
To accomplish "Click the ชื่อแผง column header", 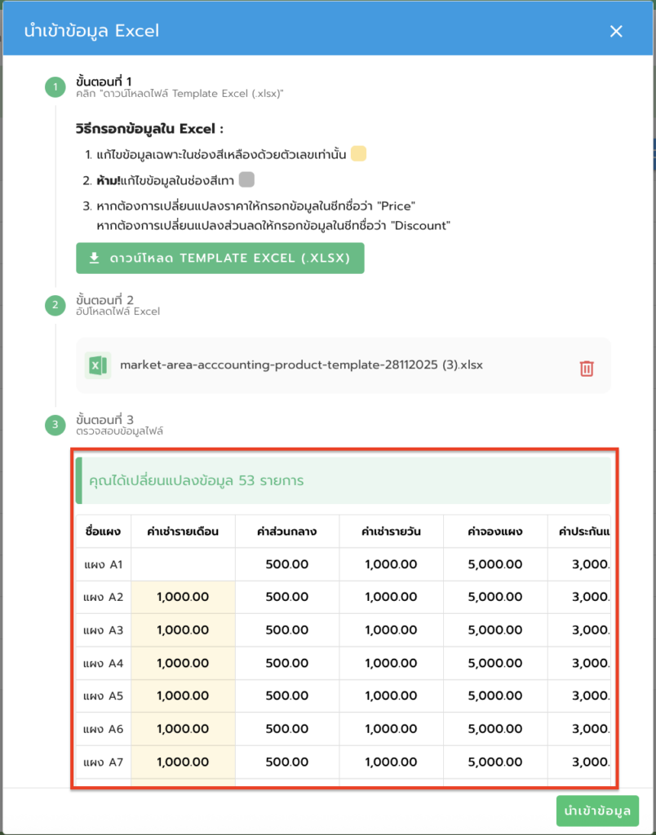I will coord(103,532).
